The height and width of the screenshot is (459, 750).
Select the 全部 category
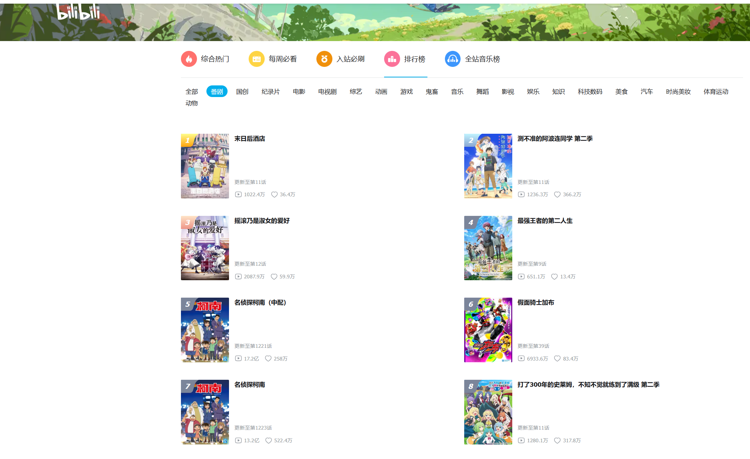tap(192, 92)
